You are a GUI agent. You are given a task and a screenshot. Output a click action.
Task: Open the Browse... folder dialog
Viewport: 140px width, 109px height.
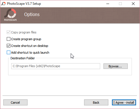116,66
